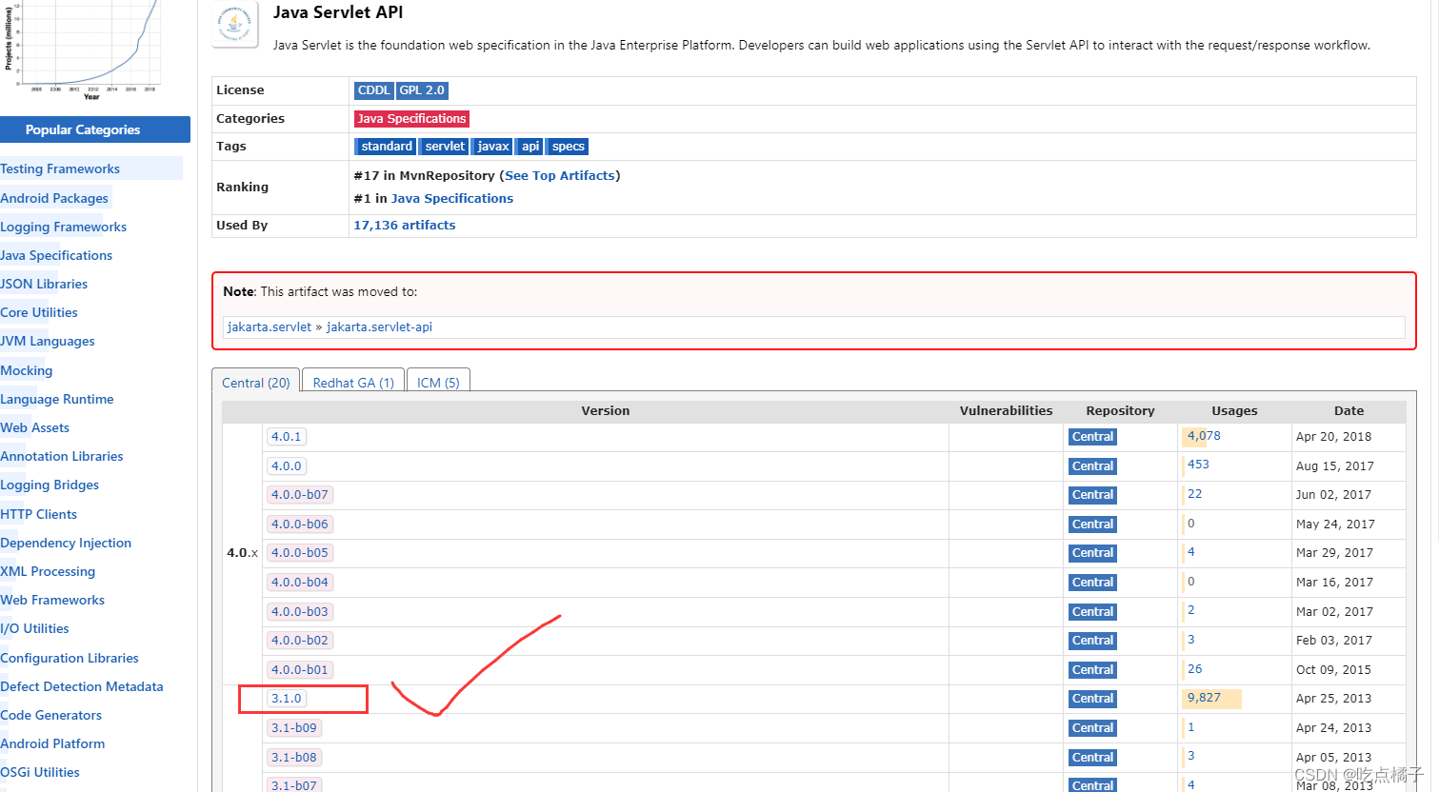Follow the jakarta.servlet-api artifact link
The width and height of the screenshot is (1439, 792).
(379, 327)
